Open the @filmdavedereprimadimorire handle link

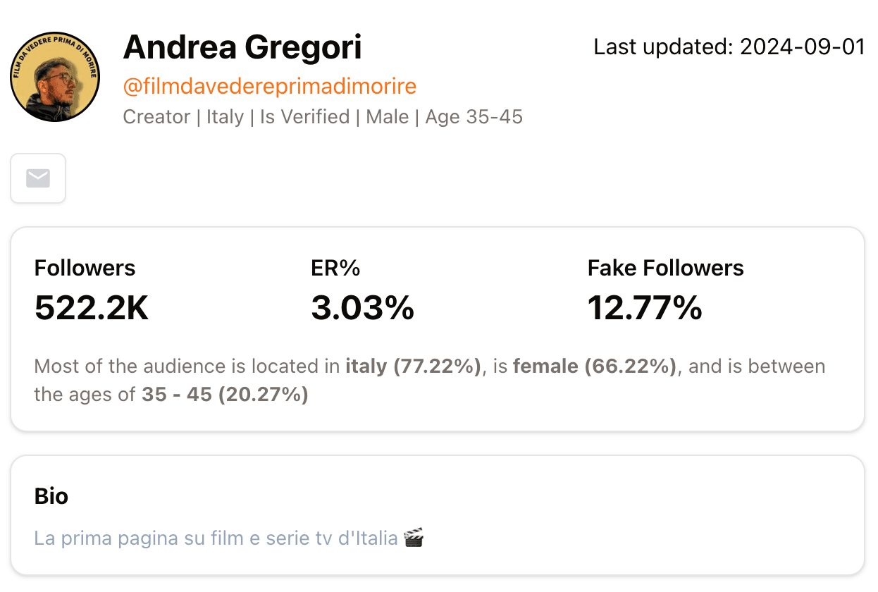click(x=270, y=87)
